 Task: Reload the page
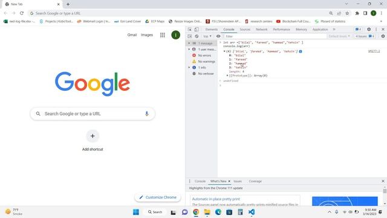click(22, 13)
